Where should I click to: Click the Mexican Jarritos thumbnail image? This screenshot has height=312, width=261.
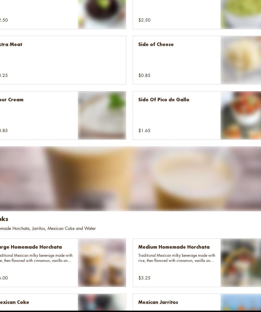point(241,302)
